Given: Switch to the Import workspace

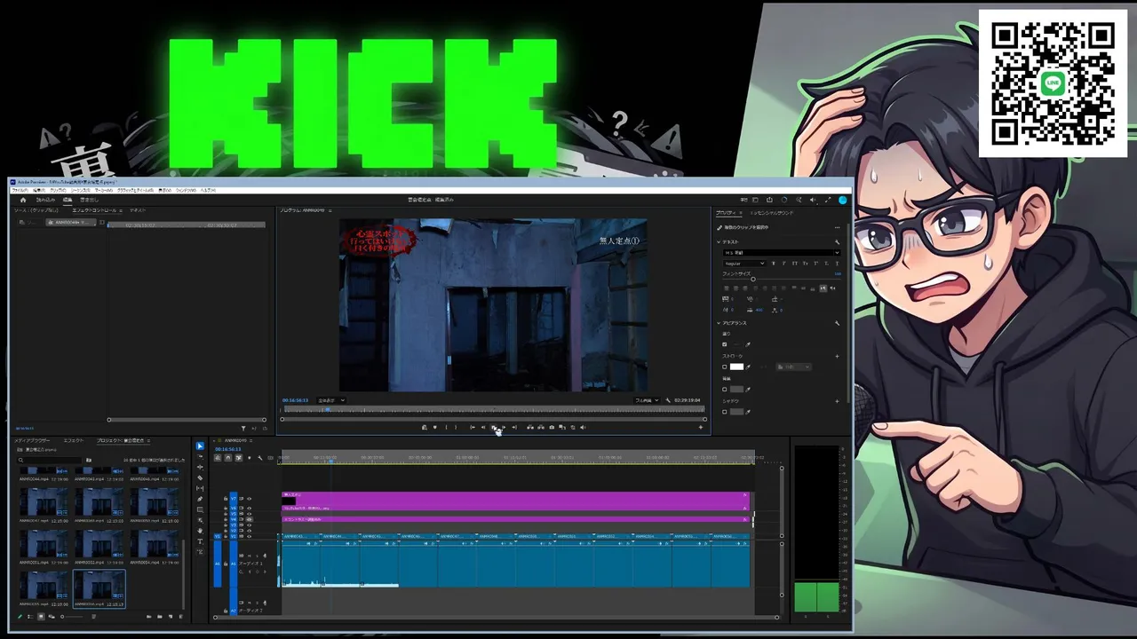Looking at the screenshot, I should [x=45, y=200].
